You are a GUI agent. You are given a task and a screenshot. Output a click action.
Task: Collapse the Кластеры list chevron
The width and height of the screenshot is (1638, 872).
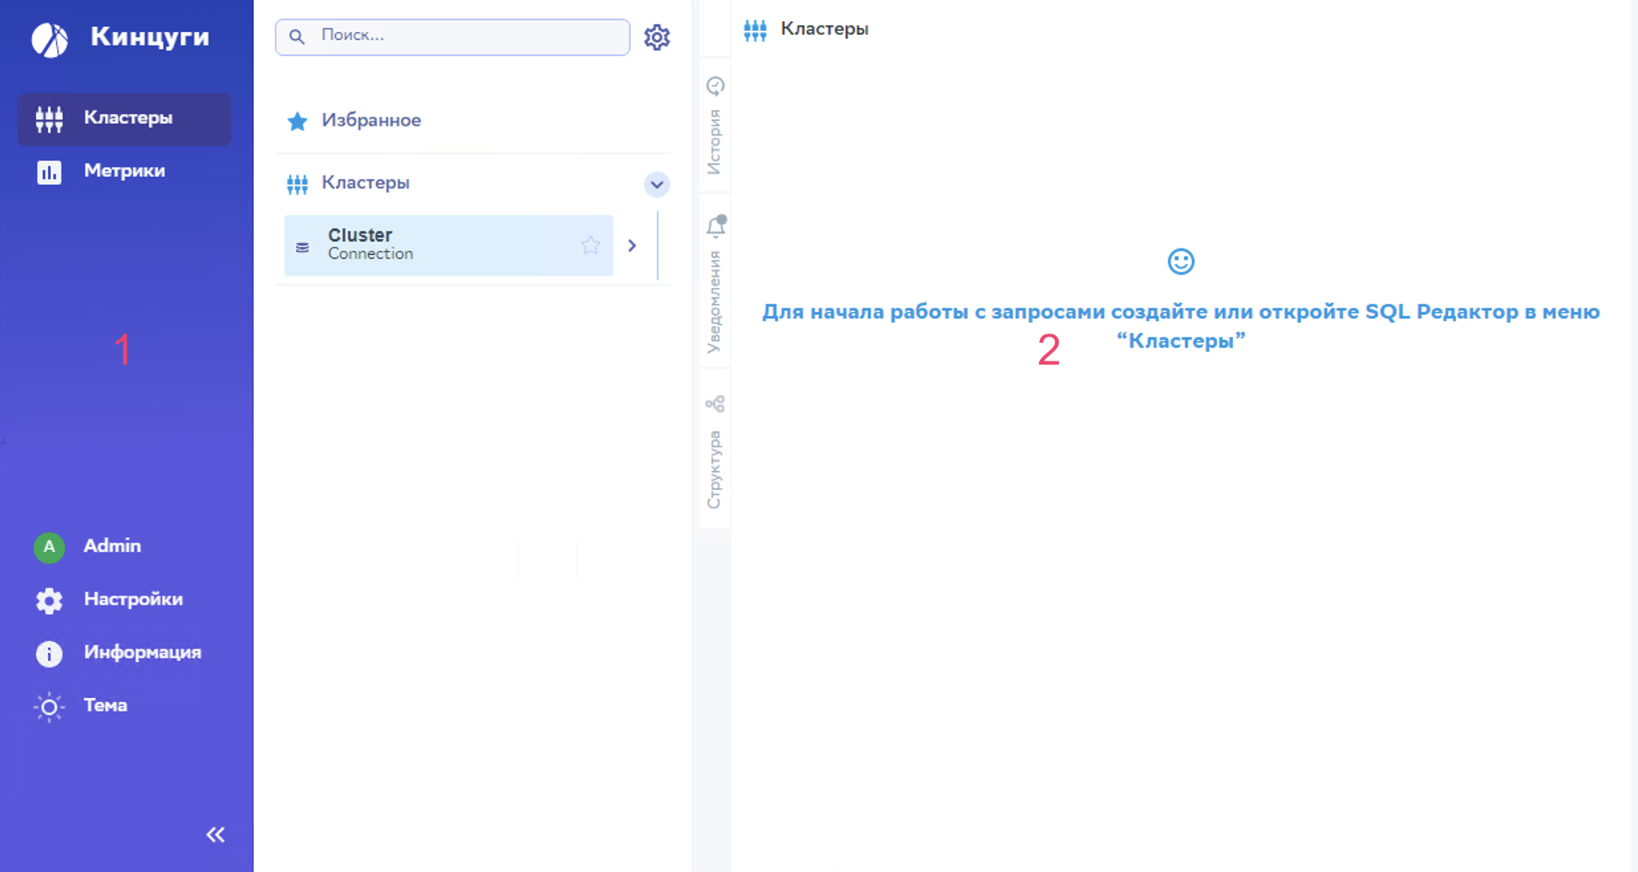[x=656, y=184]
